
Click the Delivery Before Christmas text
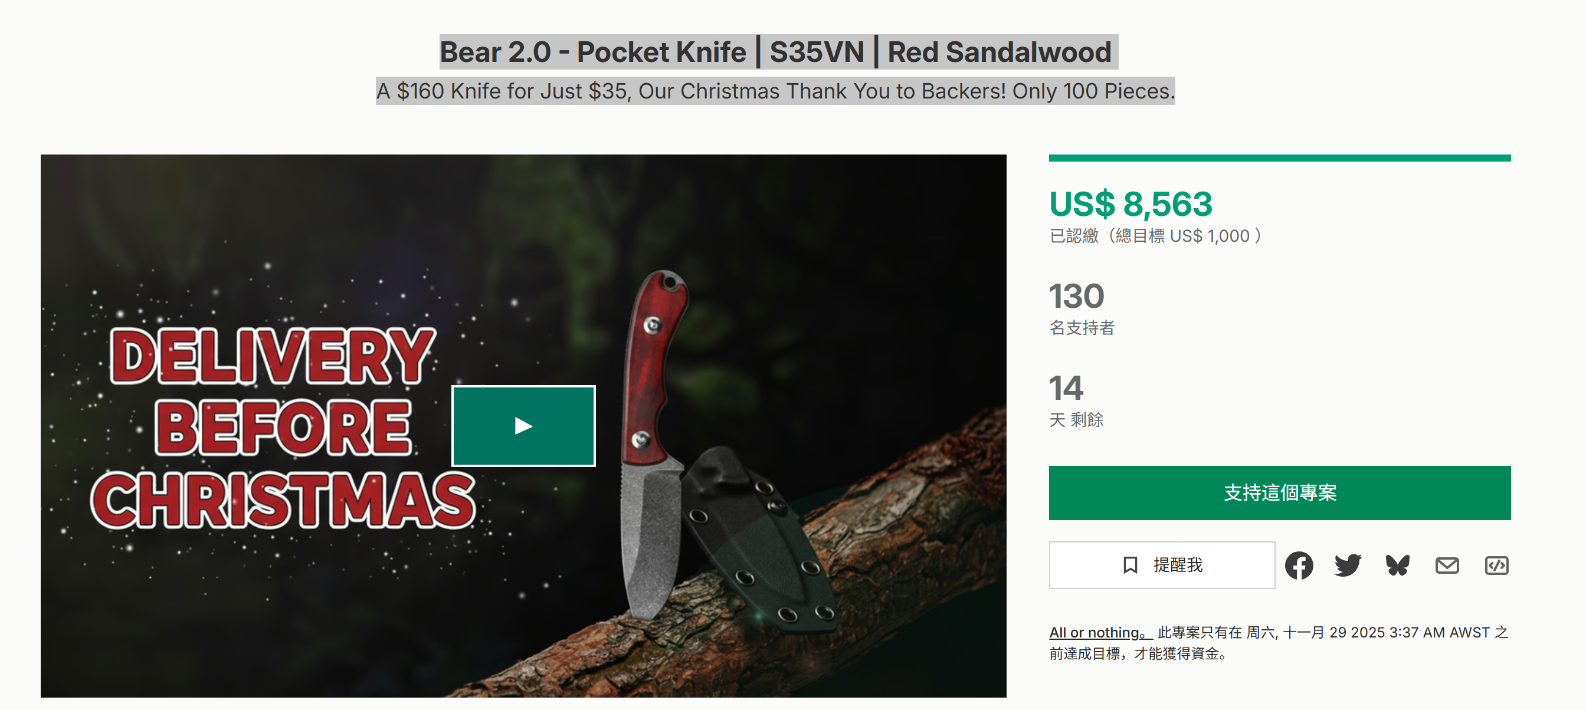(283, 427)
